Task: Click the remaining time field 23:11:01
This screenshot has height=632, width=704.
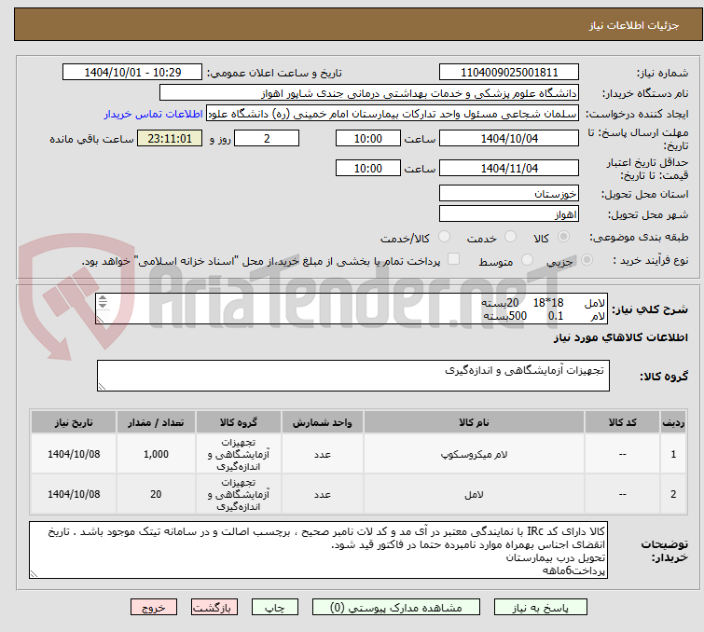Action: click(170, 138)
